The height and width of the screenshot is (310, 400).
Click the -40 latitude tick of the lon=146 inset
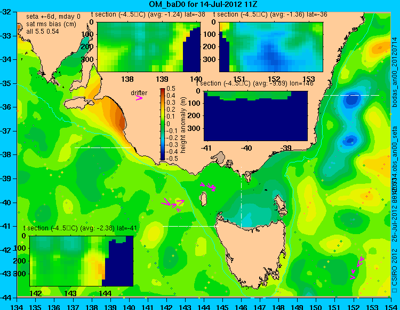tap(246, 148)
